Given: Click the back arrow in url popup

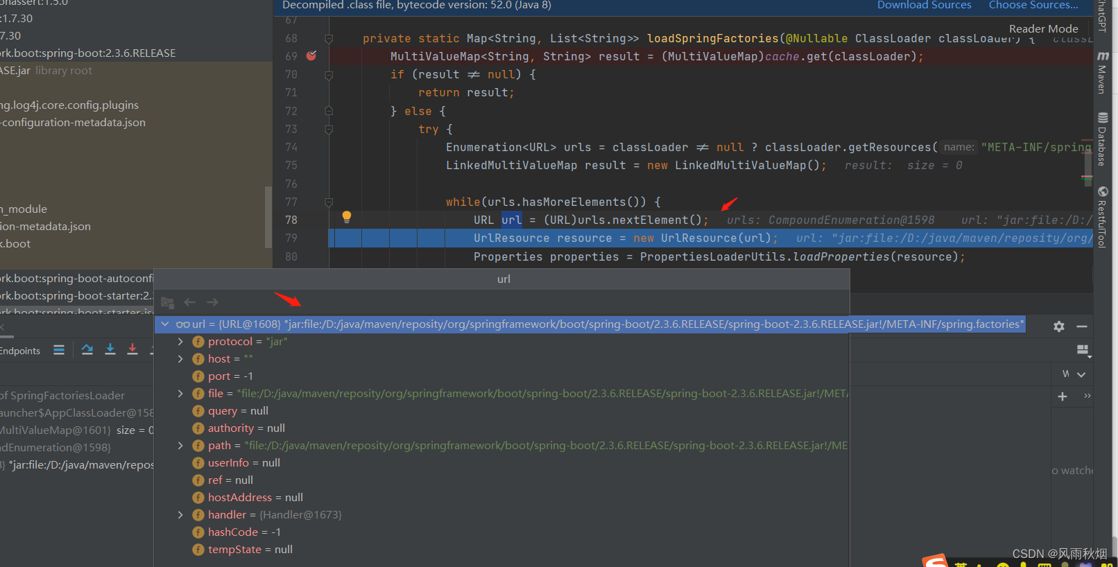Looking at the screenshot, I should click(190, 302).
